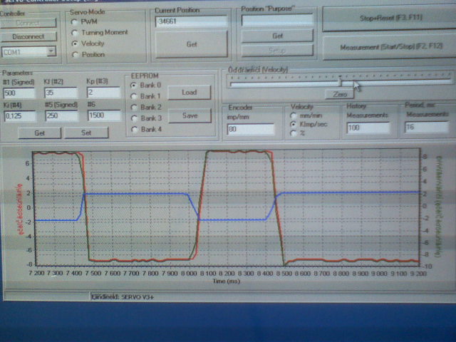The width and height of the screenshot is (456, 342).
Task: Open the COM1 port dropdown
Action: (51, 51)
